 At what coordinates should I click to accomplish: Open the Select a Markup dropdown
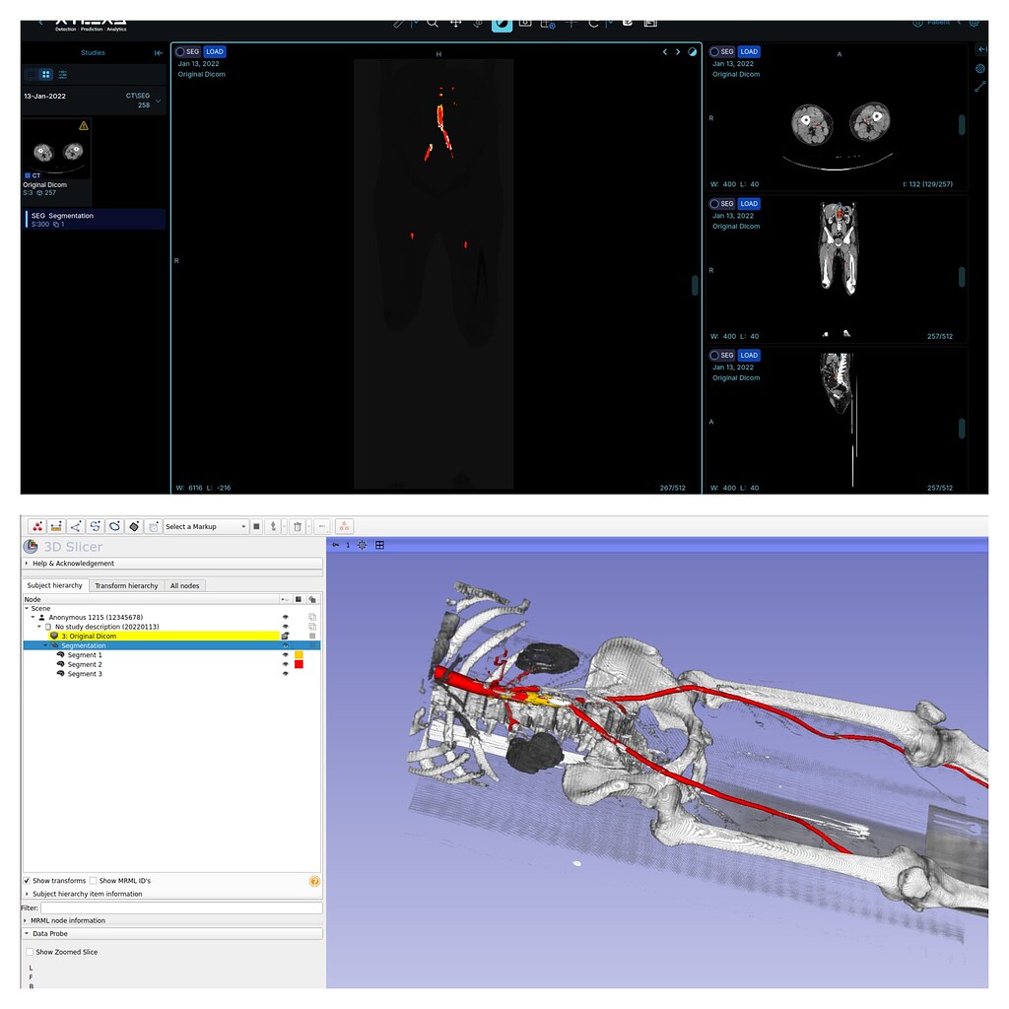(x=205, y=525)
